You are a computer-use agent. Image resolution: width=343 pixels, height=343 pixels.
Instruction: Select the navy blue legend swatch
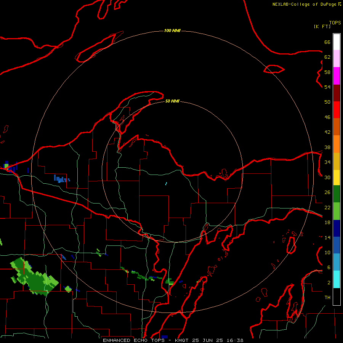point(337,228)
